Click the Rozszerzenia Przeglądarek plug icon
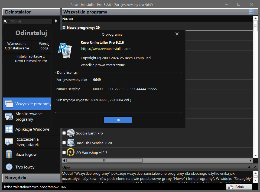 9,142
